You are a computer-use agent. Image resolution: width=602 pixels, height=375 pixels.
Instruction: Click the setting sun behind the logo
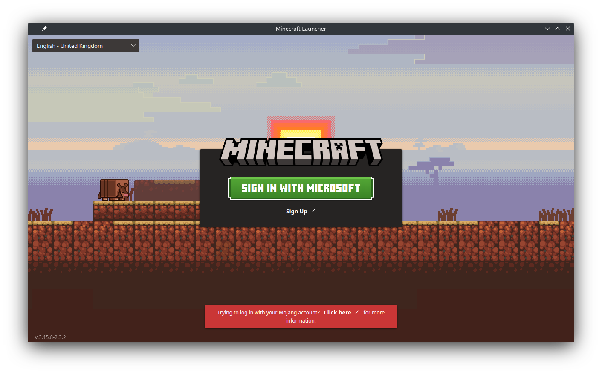(301, 129)
